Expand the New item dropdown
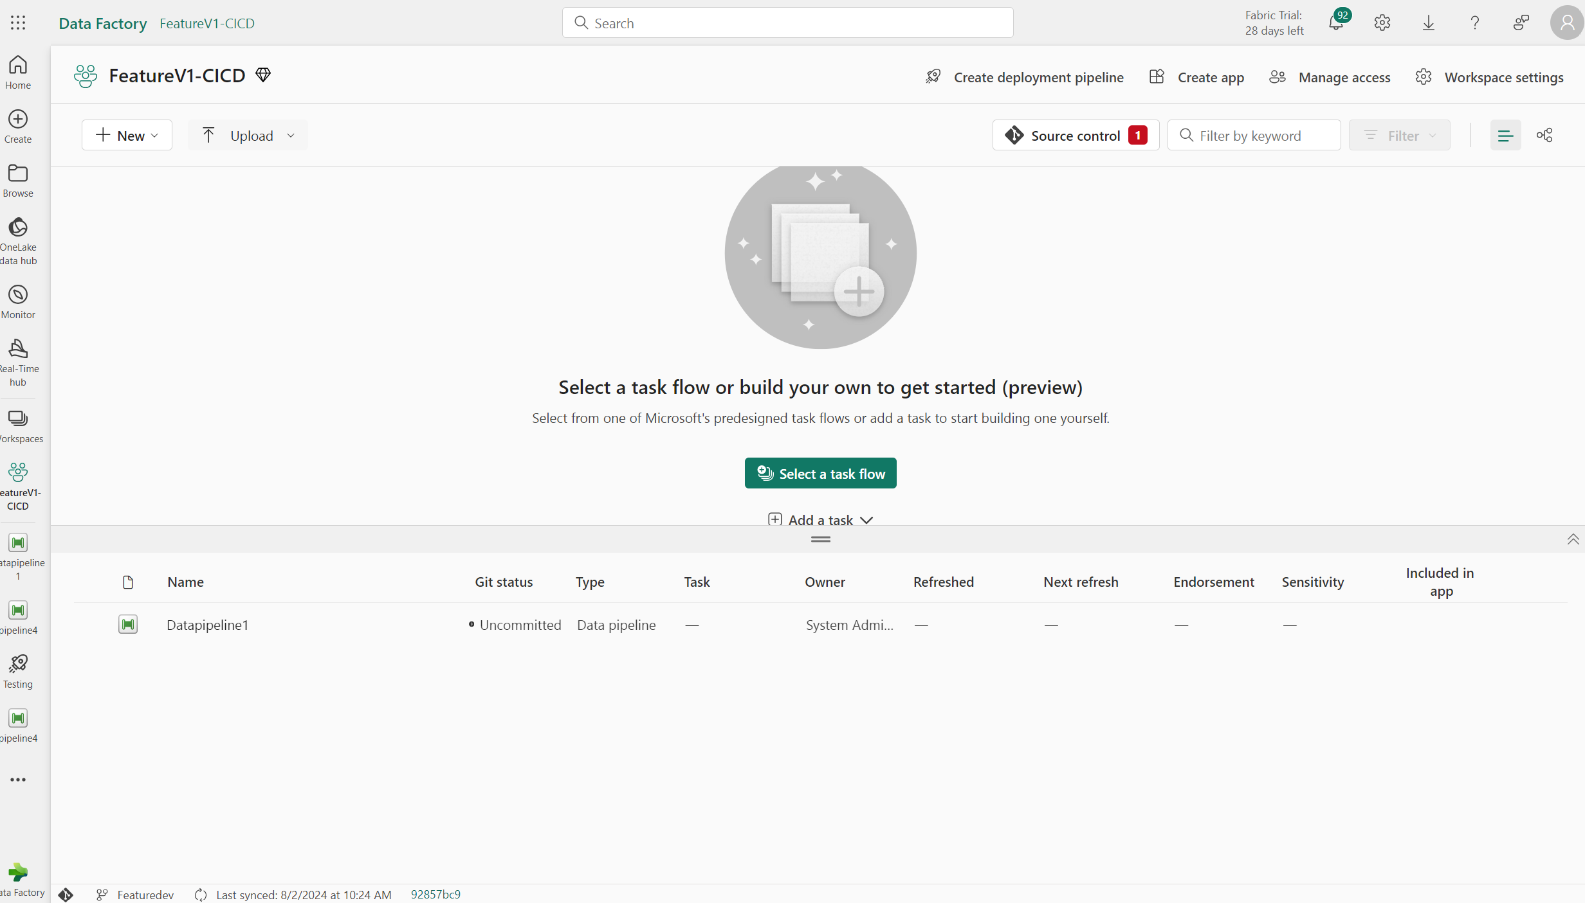This screenshot has width=1585, height=903. [127, 135]
